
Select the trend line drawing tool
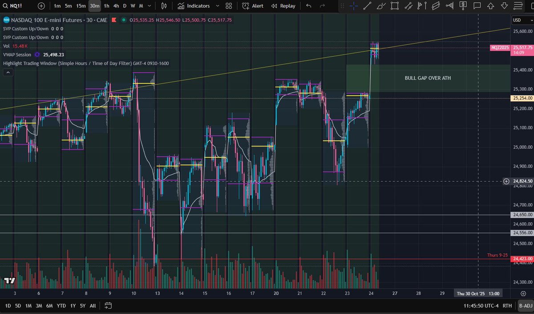(x=367, y=6)
